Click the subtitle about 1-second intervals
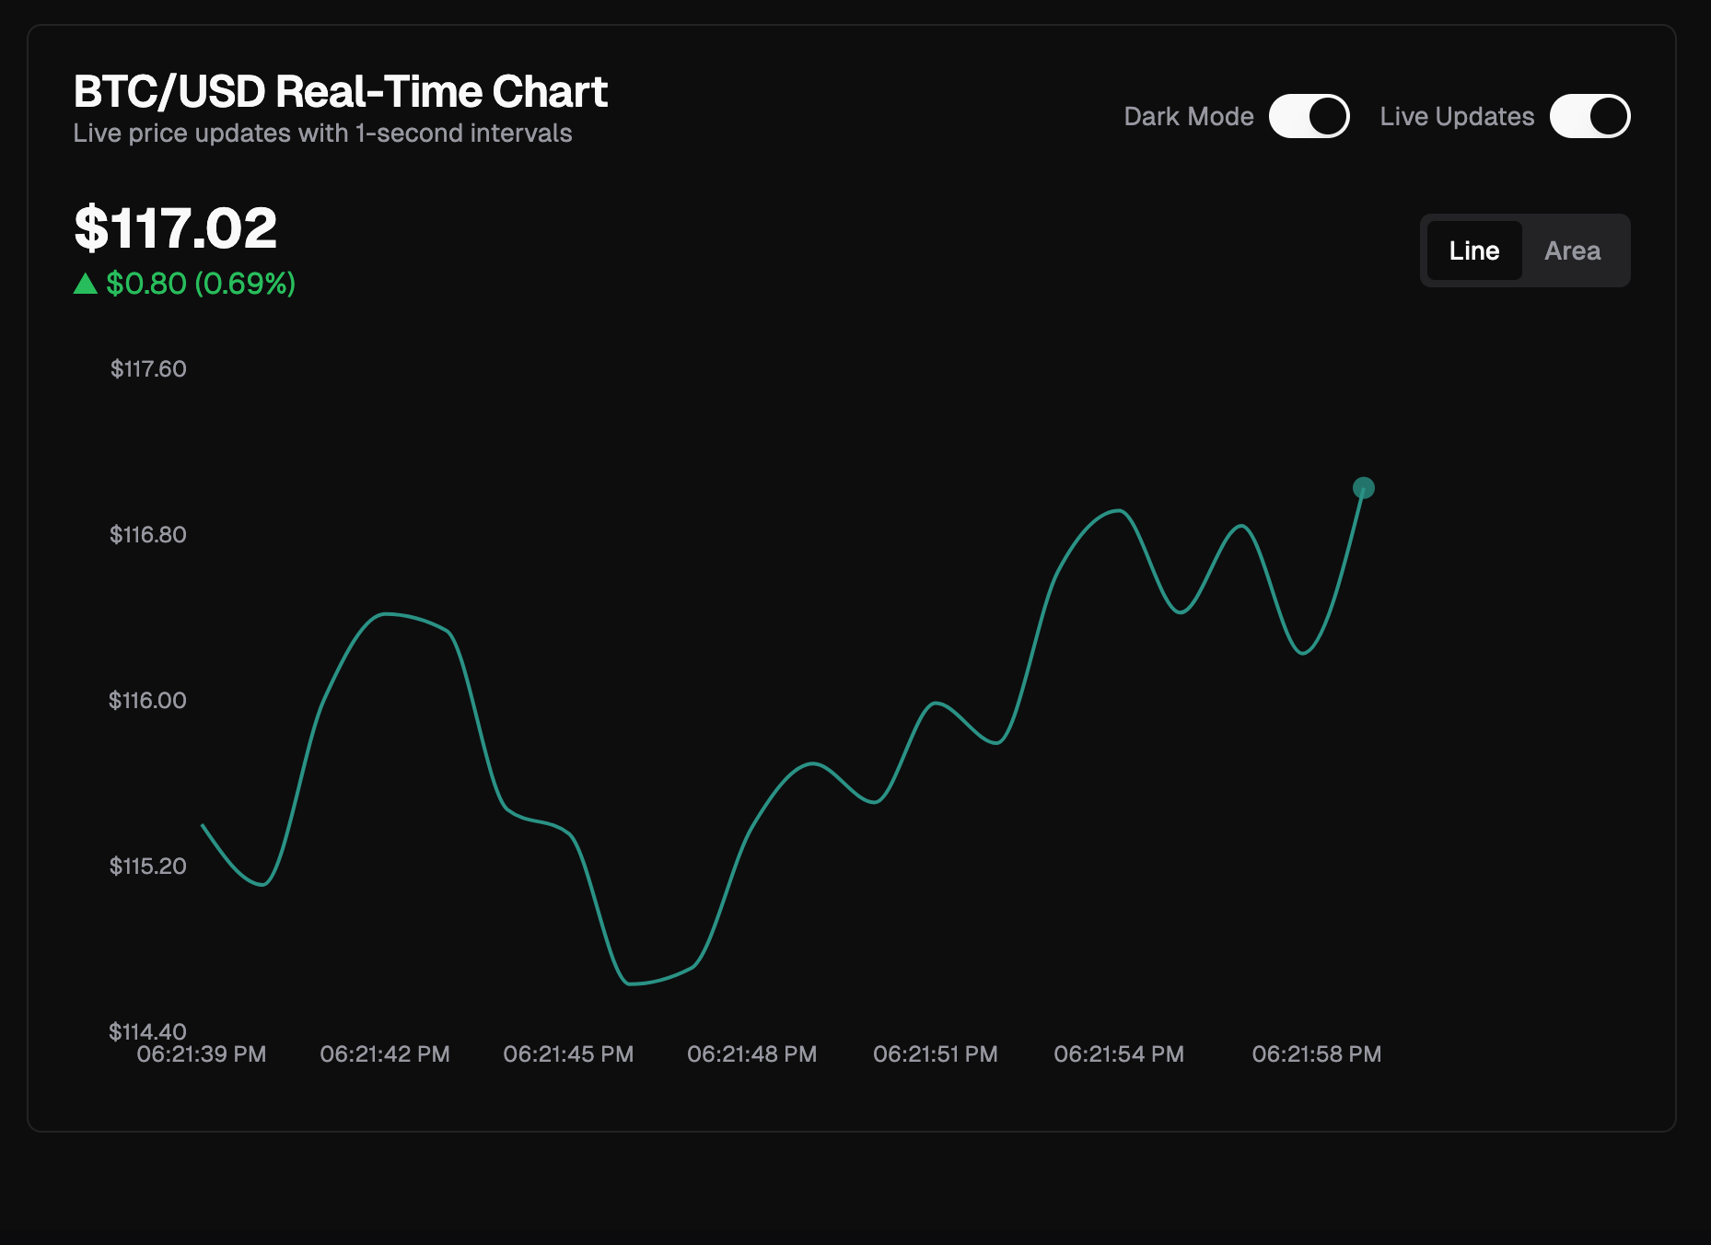Screen dimensions: 1711x1245 322,133
